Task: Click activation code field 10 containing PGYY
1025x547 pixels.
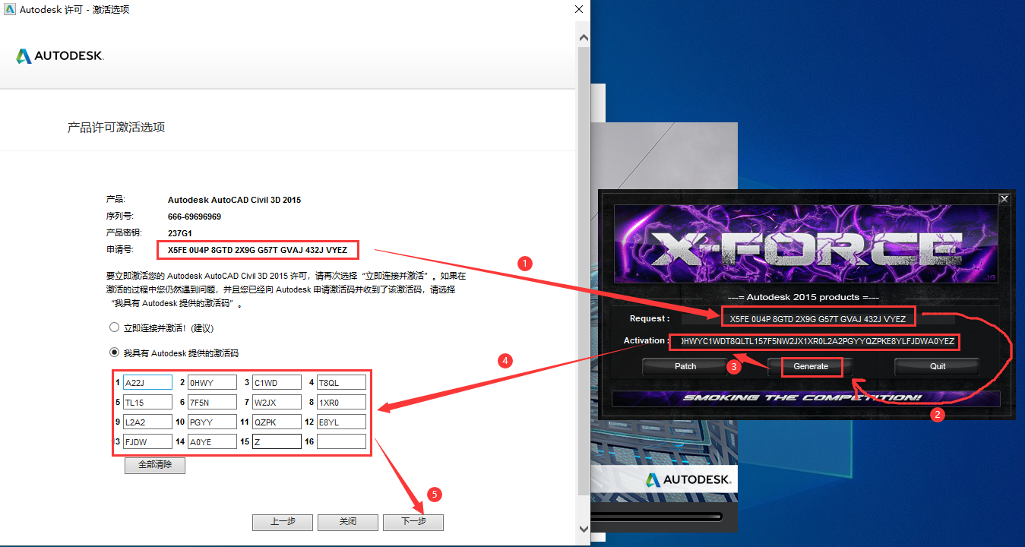Action: pyautogui.click(x=212, y=422)
